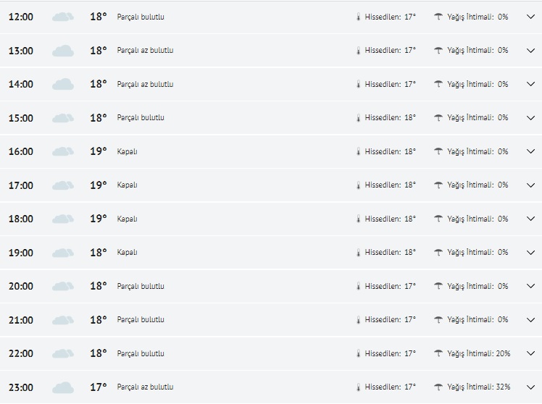Click the 19° temperature at 17:00

point(99,185)
